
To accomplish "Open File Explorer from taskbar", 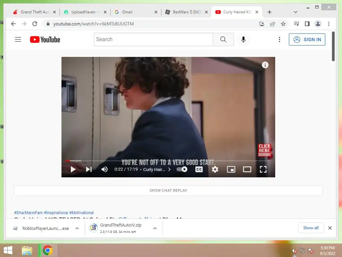I will (27, 250).
